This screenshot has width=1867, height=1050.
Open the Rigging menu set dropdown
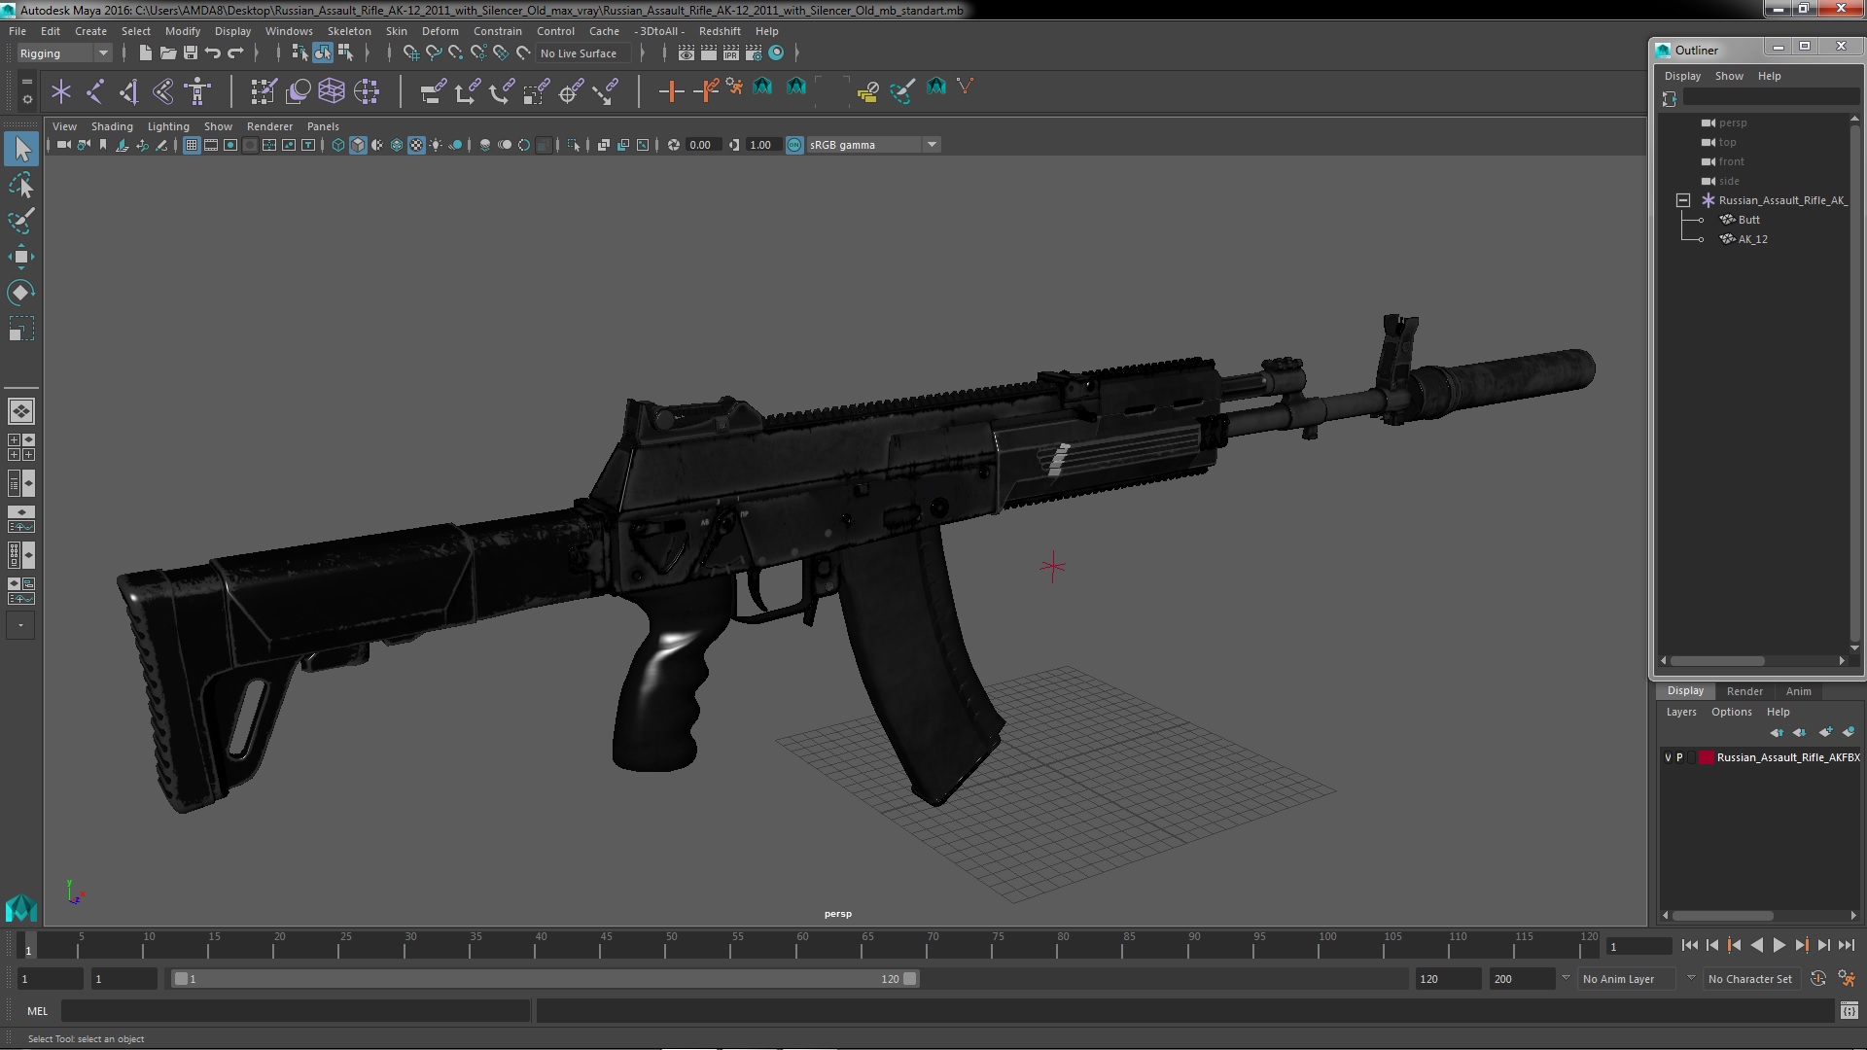(102, 53)
